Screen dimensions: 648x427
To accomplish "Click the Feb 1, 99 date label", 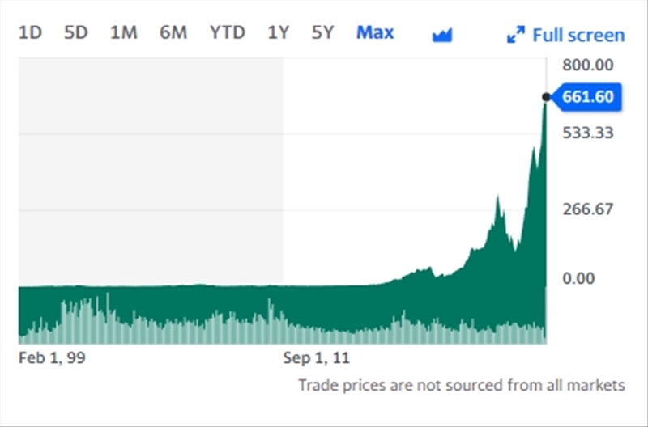I will [x=52, y=357].
